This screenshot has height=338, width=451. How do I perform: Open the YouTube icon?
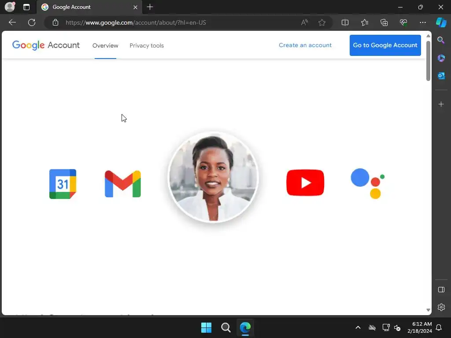305,183
